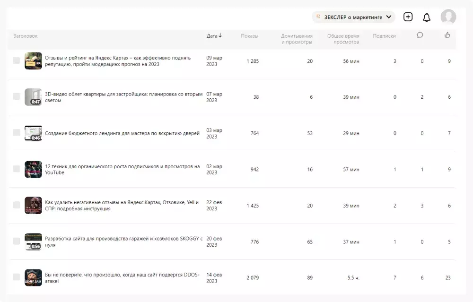
Task: Click the comments column bubble icon
Action: tap(420, 35)
